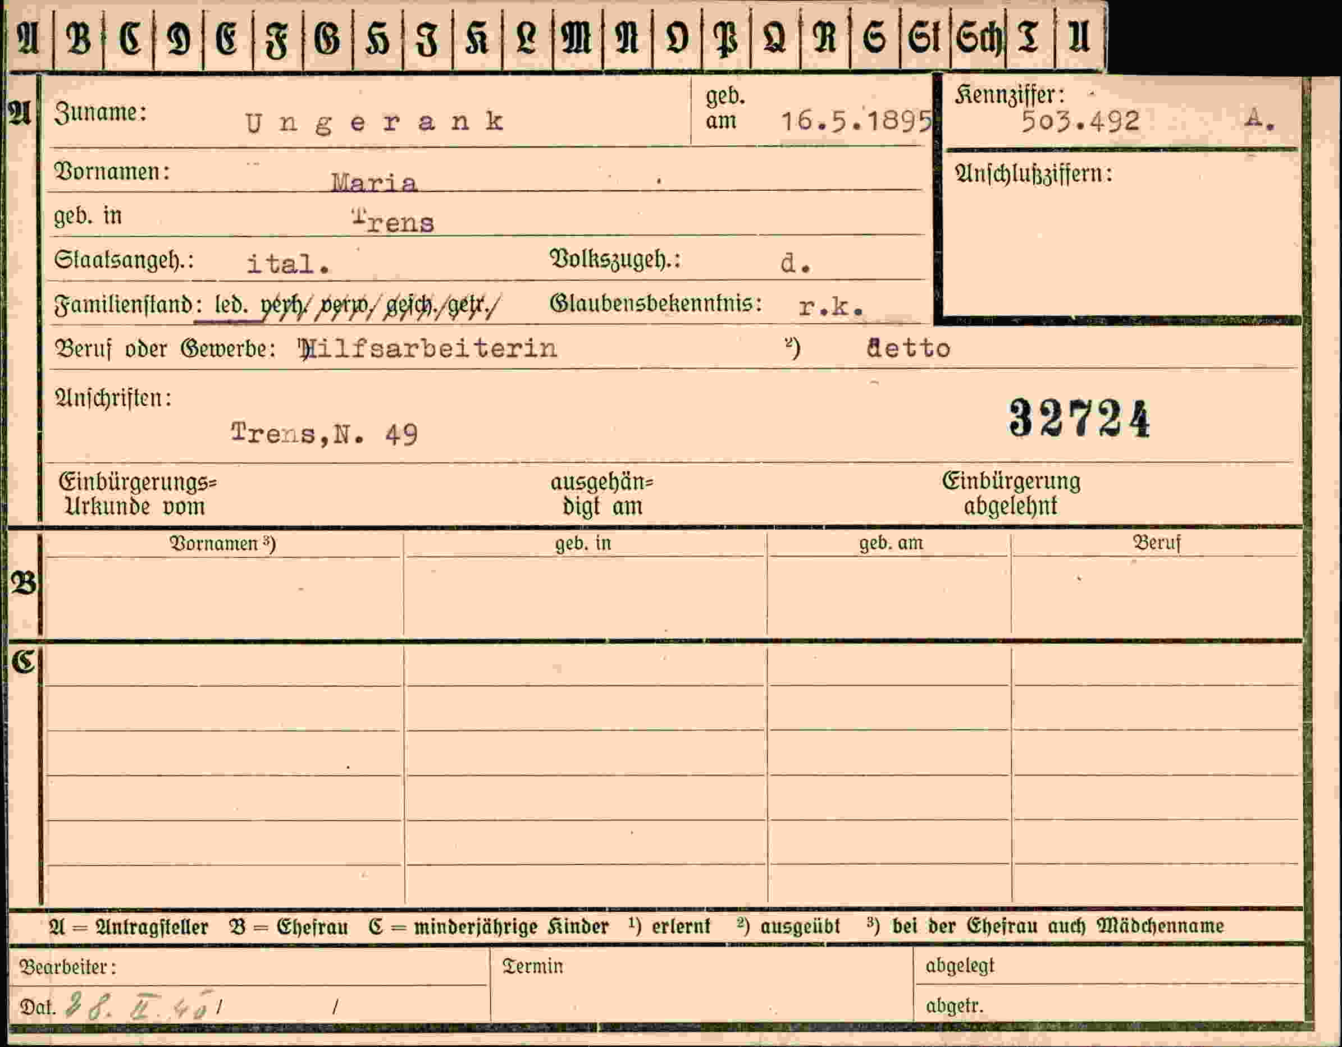Click the "Einbürgerungs-Urkunde vom" label
Image resolution: width=1342 pixels, height=1047 pixels.
[x=138, y=494]
